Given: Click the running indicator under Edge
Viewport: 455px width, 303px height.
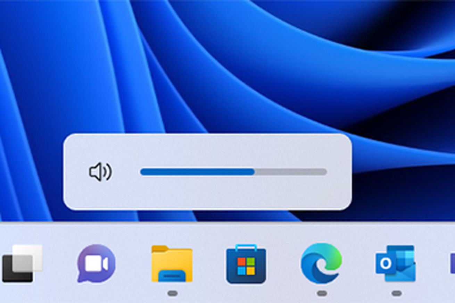Looking at the screenshot, I should coord(322,293).
